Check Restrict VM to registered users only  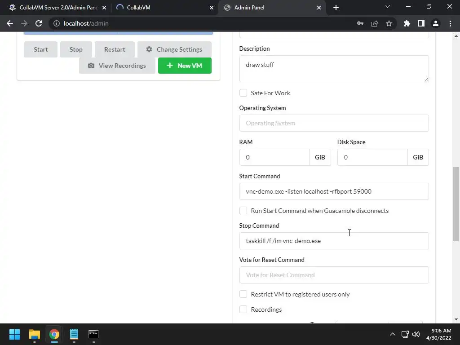[243, 294]
